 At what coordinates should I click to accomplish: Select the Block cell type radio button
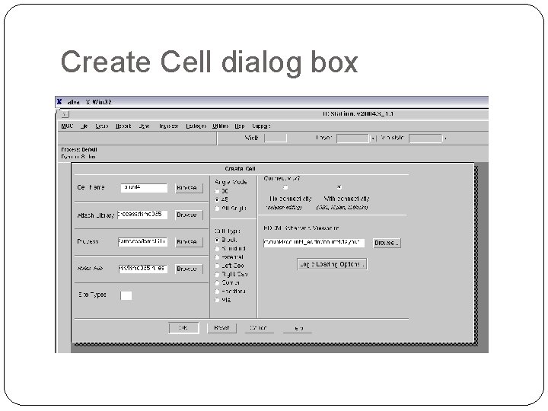[x=217, y=240]
